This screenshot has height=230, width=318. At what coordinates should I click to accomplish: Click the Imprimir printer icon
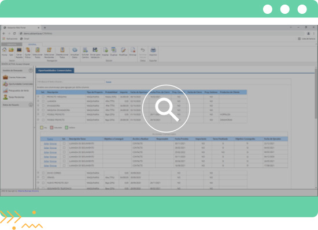pos(153,50)
